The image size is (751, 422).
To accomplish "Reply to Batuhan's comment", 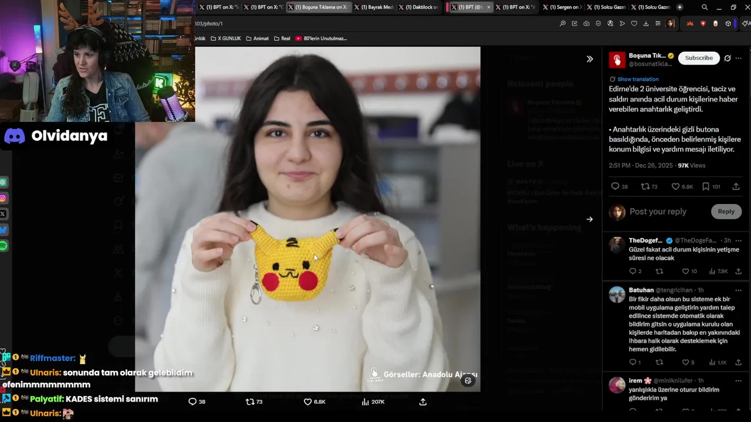I will click(x=632, y=362).
